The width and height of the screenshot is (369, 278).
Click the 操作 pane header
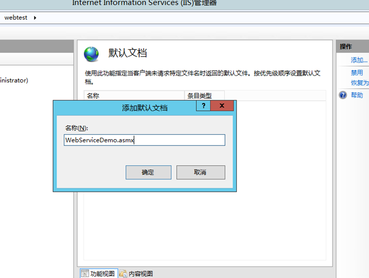pos(353,46)
